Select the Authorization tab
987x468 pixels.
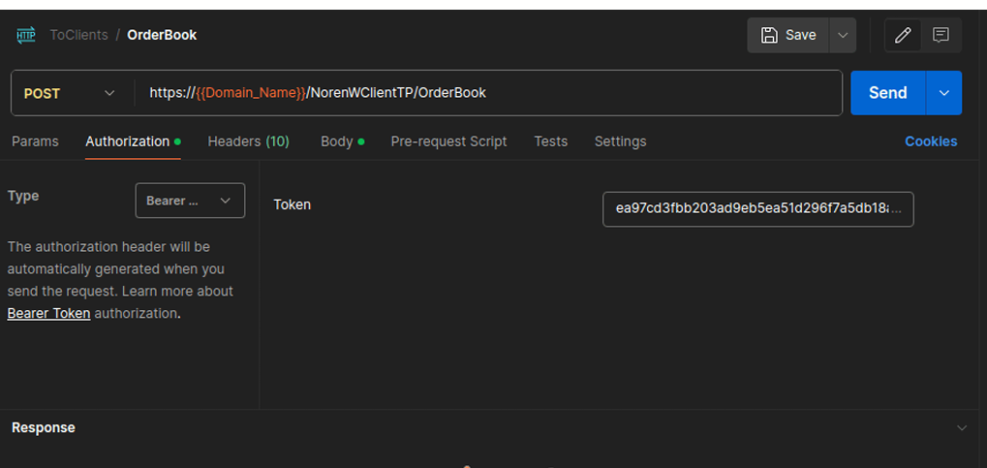point(127,141)
